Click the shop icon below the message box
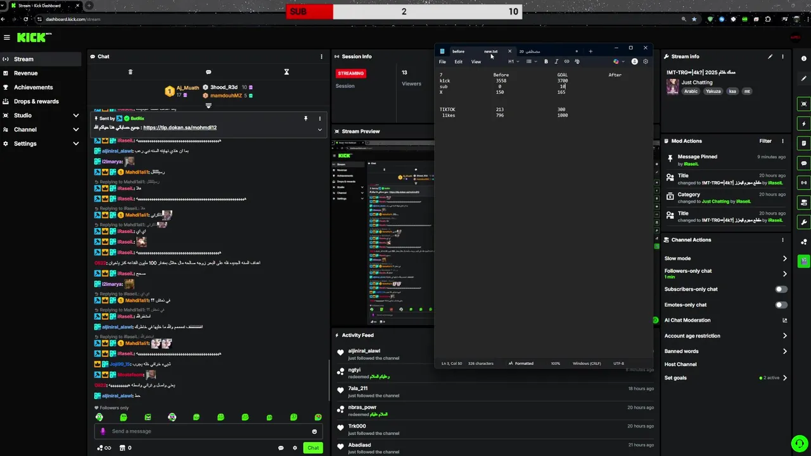The image size is (811, 456). tap(122, 448)
